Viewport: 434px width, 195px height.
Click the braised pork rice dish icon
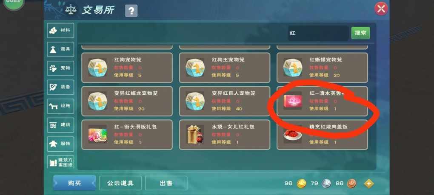[x=293, y=135]
